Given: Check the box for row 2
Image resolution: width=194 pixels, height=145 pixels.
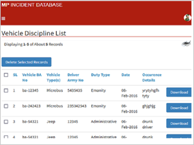Looking at the screenshot, I should tap(6, 106).
